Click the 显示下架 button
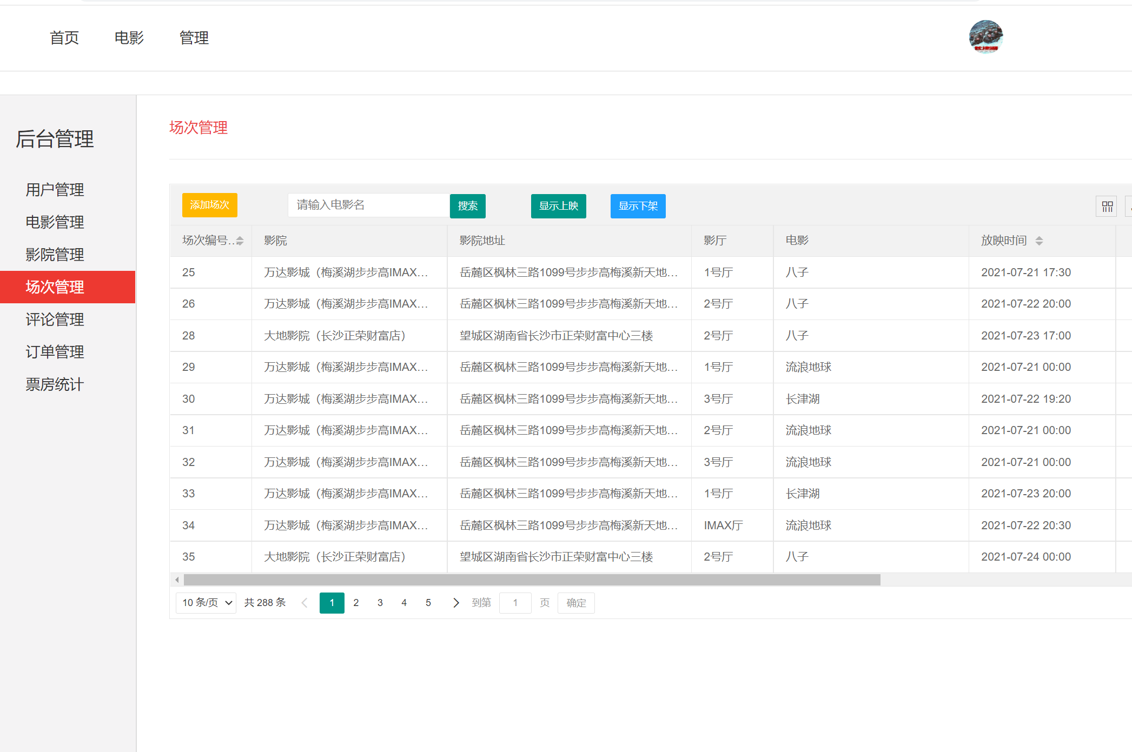Viewport: 1132px width, 752px height. point(638,206)
